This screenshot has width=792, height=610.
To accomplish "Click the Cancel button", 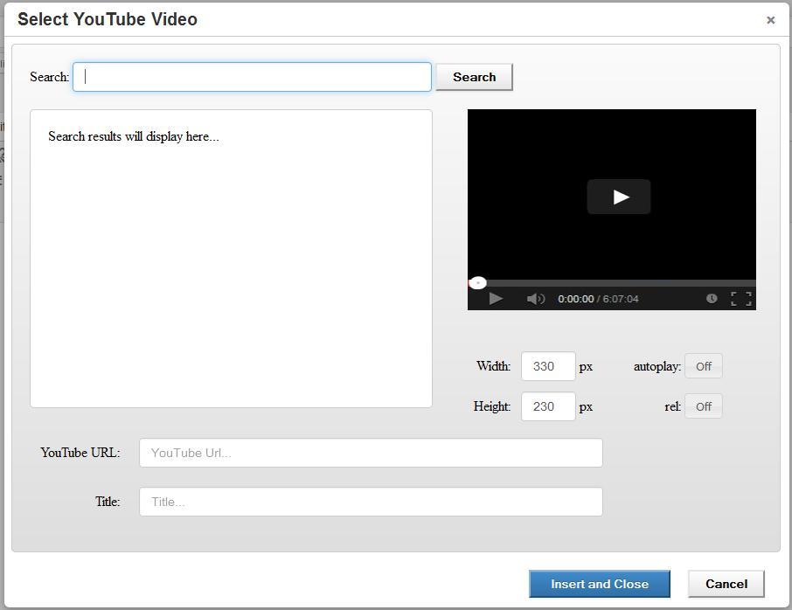I will tap(726, 584).
